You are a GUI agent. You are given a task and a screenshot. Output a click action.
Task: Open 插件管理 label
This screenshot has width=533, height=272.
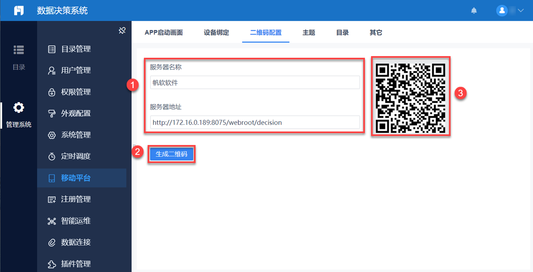tap(76, 264)
